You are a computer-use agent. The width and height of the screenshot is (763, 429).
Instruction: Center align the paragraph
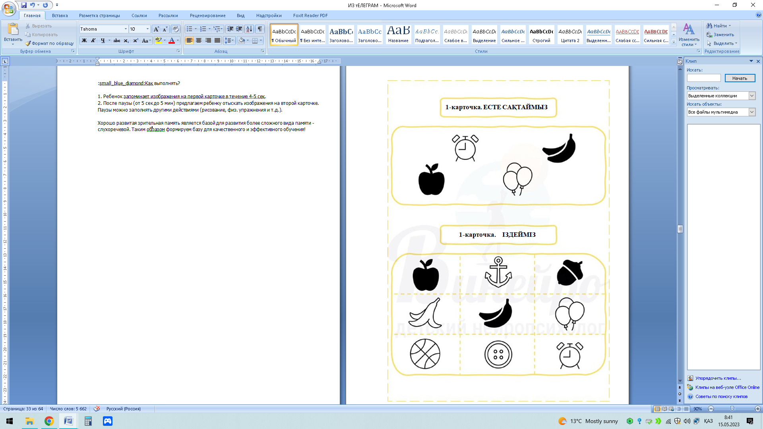click(199, 41)
